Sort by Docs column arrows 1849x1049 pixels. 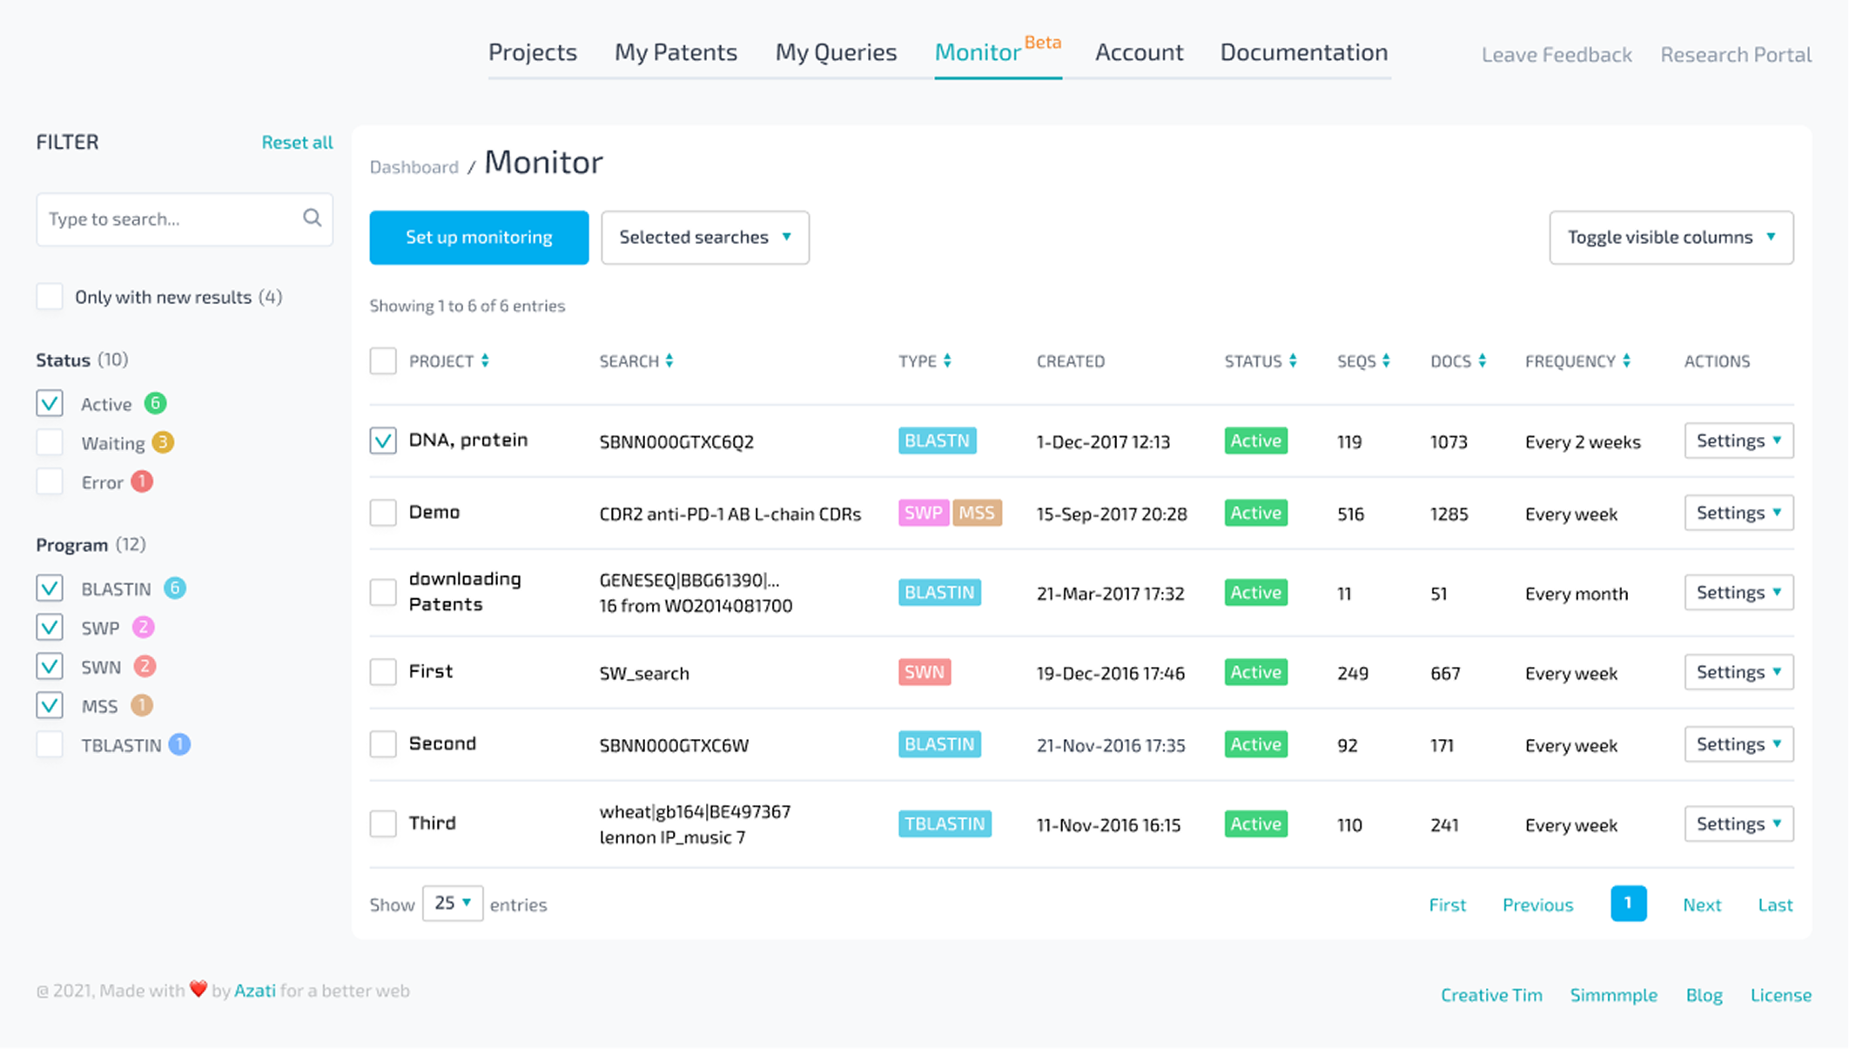click(1482, 361)
